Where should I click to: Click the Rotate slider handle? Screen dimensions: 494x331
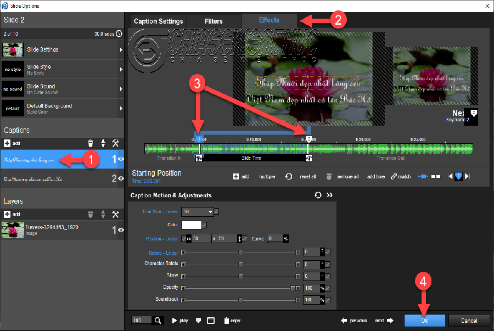(x=240, y=253)
